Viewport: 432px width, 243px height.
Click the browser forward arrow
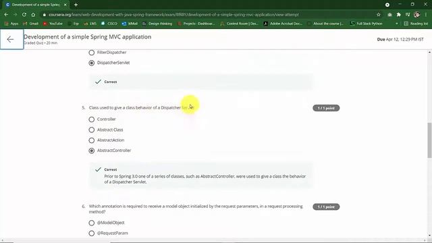(16, 15)
